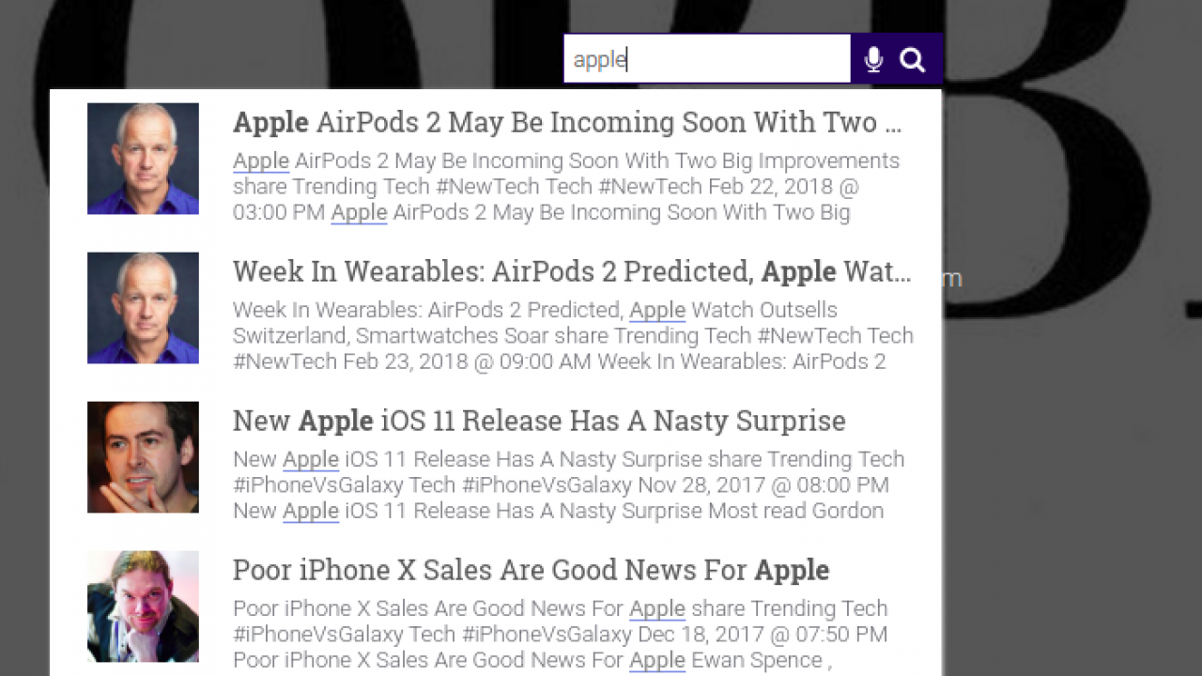Open headline Week In Wearables: AirPods 2 Predicted
The image size is (1202, 676).
572,271
